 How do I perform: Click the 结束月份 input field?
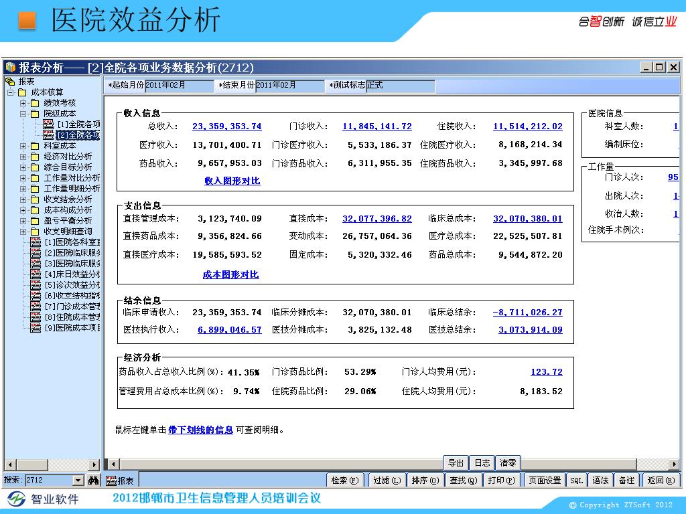[x=289, y=85]
